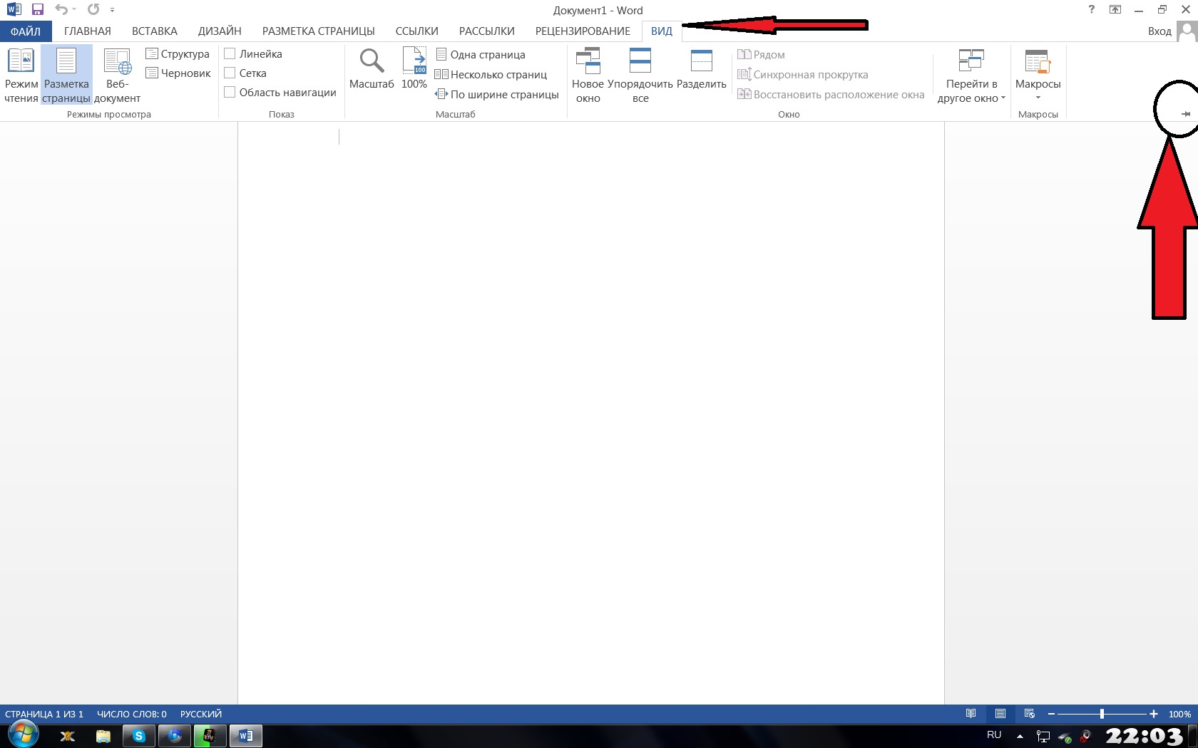Image resolution: width=1198 pixels, height=748 pixels.
Task: Switch to Структура view
Action: [x=178, y=53]
